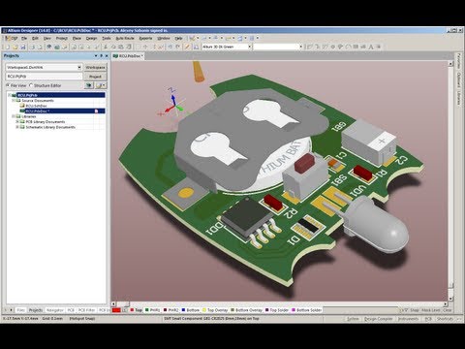Collapse the RCU.PrjPcb project node
Image resolution: width=465 pixels, height=349 pixels.
[10, 95]
